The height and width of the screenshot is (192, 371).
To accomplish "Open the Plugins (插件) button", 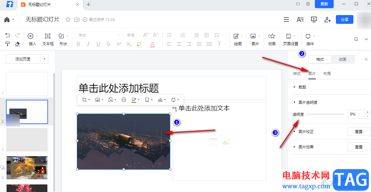I will (x=310, y=39).
